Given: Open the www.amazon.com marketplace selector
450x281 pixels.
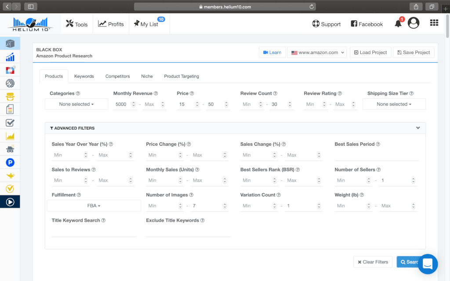Looking at the screenshot, I should (x=317, y=52).
